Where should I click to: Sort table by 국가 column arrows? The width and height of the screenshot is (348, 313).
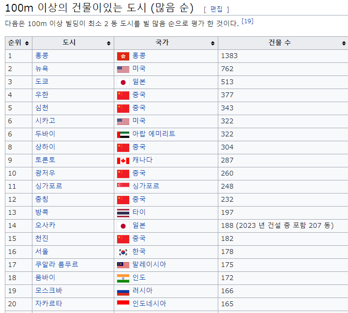pos(212,43)
